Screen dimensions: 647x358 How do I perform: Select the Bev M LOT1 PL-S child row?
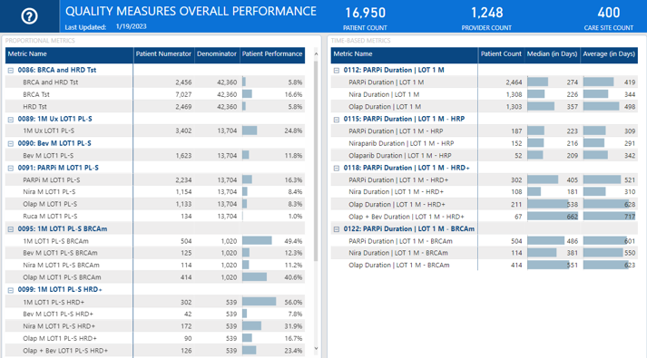pos(155,156)
